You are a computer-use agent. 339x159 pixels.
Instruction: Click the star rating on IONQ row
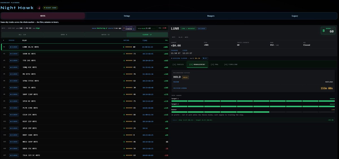tap(129, 67)
